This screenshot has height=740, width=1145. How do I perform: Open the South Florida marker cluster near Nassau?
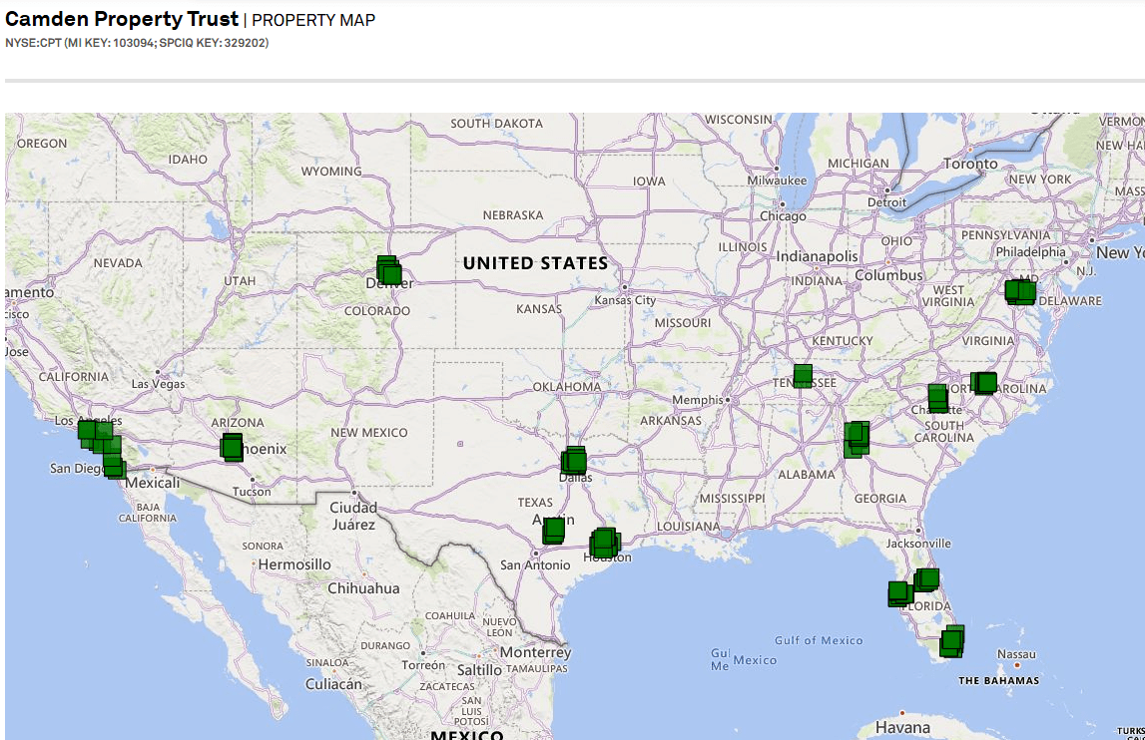pos(951,641)
